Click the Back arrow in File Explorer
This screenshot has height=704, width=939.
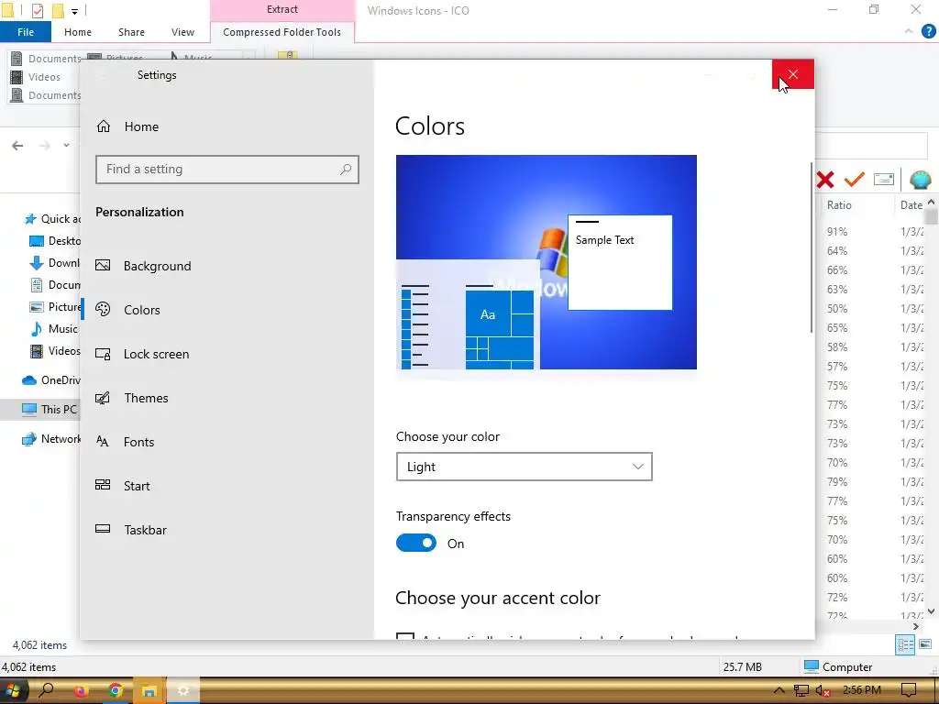point(17,146)
